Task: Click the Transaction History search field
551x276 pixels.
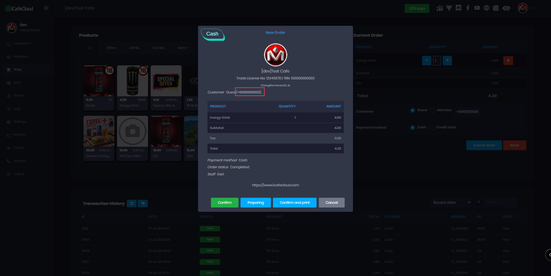Action: [500, 202]
